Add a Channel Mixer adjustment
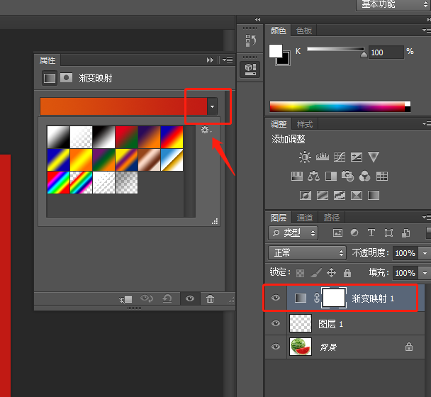431x397 pixels. tap(365, 176)
